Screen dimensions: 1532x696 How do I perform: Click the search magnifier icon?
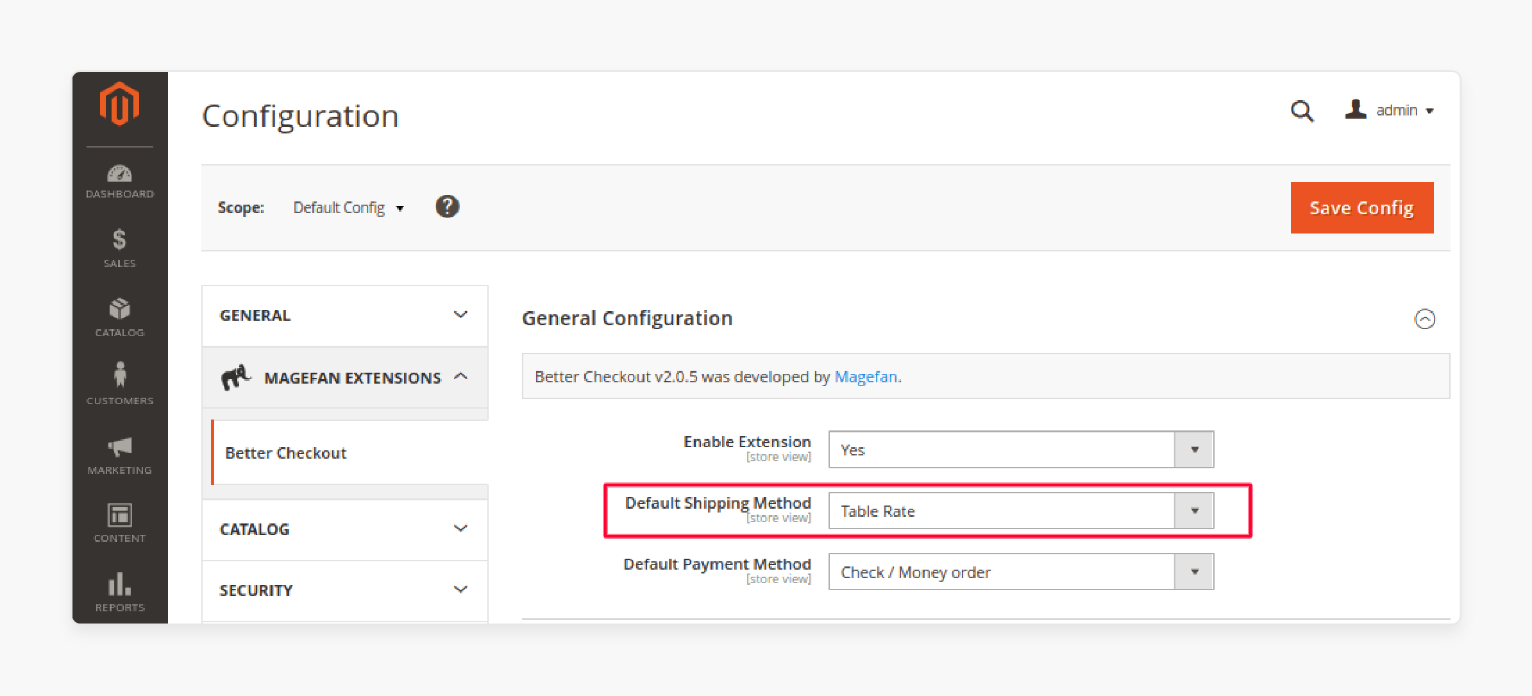tap(1302, 111)
